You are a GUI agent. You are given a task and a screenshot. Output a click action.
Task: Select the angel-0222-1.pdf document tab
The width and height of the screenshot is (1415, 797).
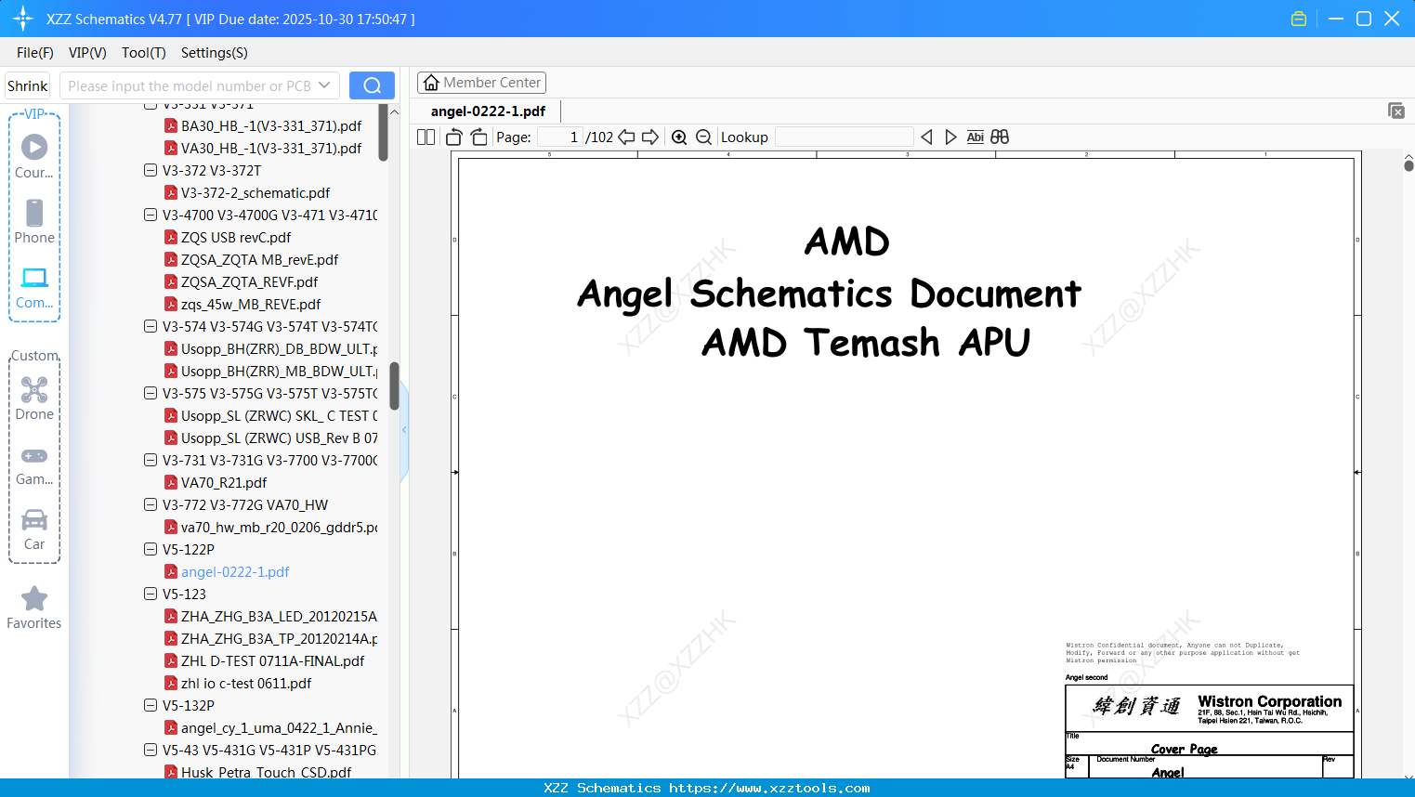pyautogui.click(x=488, y=111)
